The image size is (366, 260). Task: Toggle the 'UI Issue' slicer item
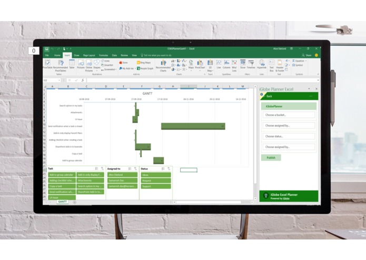(62, 197)
